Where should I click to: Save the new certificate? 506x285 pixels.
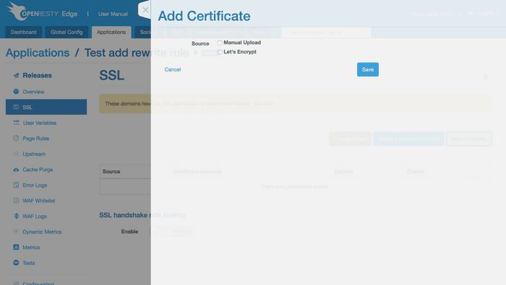[367, 69]
